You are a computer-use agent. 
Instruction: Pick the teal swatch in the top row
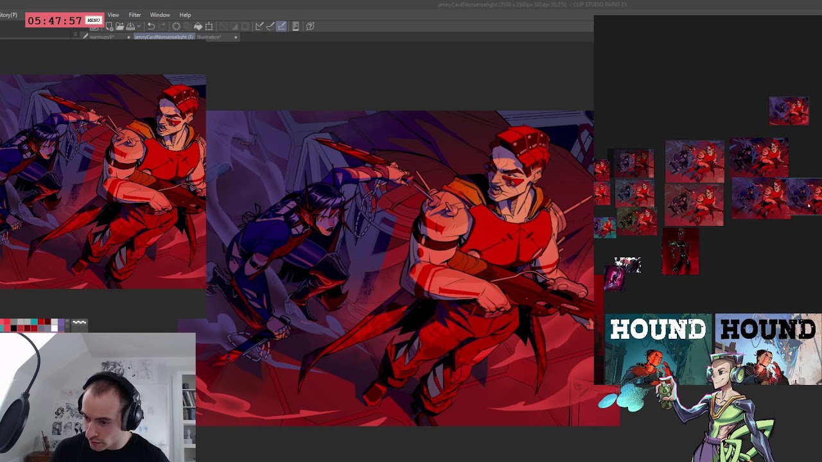[34, 321]
